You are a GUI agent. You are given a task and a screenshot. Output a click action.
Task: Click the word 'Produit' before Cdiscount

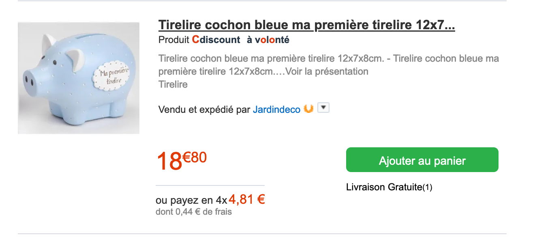[173, 40]
